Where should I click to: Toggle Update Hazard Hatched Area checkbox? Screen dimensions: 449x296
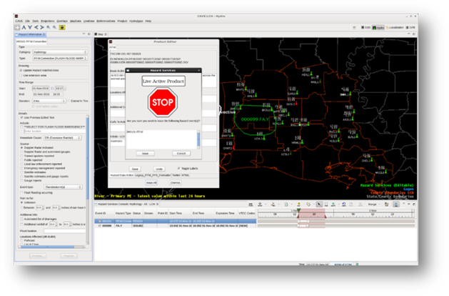[21, 70]
